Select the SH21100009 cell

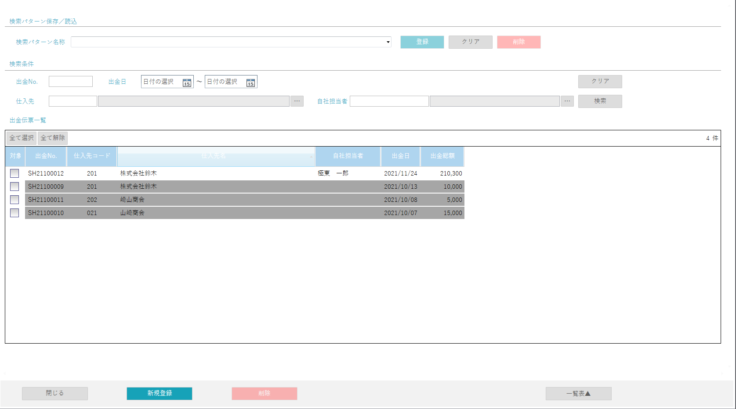coord(46,187)
